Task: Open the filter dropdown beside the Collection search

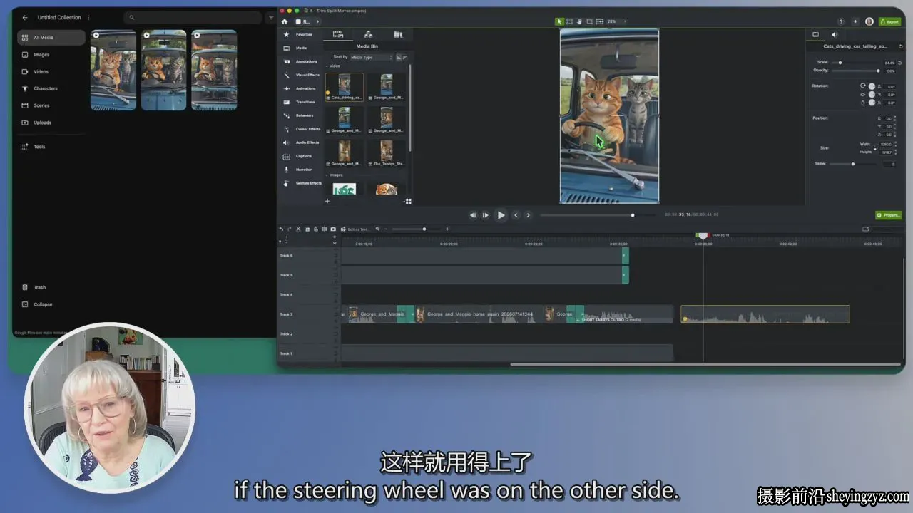Action: [x=270, y=17]
